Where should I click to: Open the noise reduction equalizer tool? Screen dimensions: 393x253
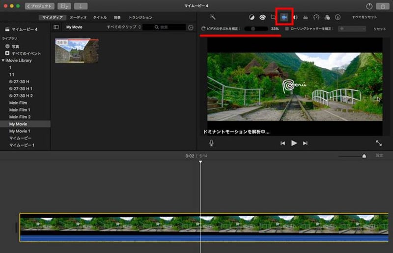coord(305,17)
